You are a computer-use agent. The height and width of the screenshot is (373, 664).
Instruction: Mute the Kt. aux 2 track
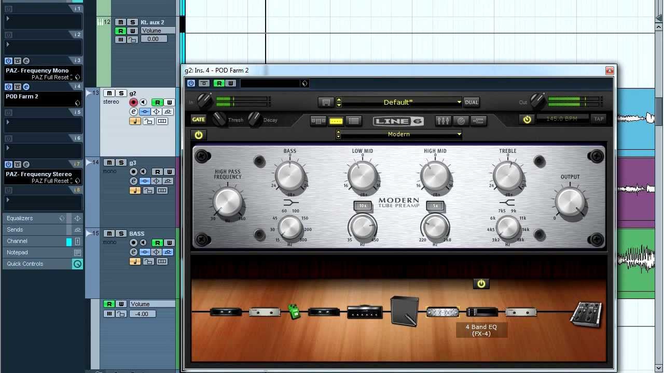click(x=120, y=22)
